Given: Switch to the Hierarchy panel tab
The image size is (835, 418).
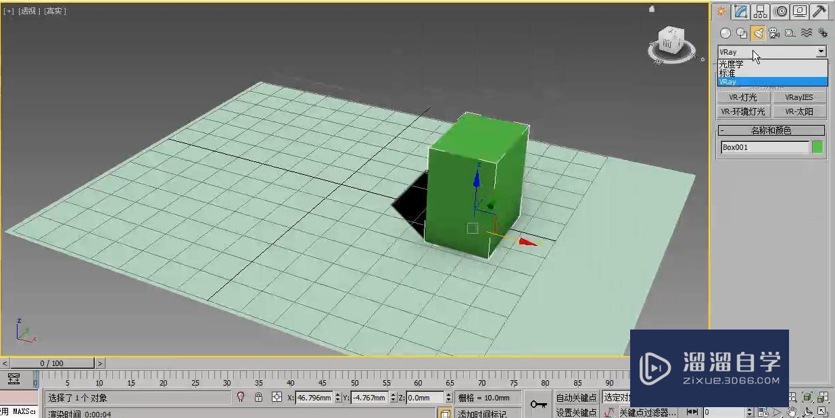Looking at the screenshot, I should click(761, 11).
